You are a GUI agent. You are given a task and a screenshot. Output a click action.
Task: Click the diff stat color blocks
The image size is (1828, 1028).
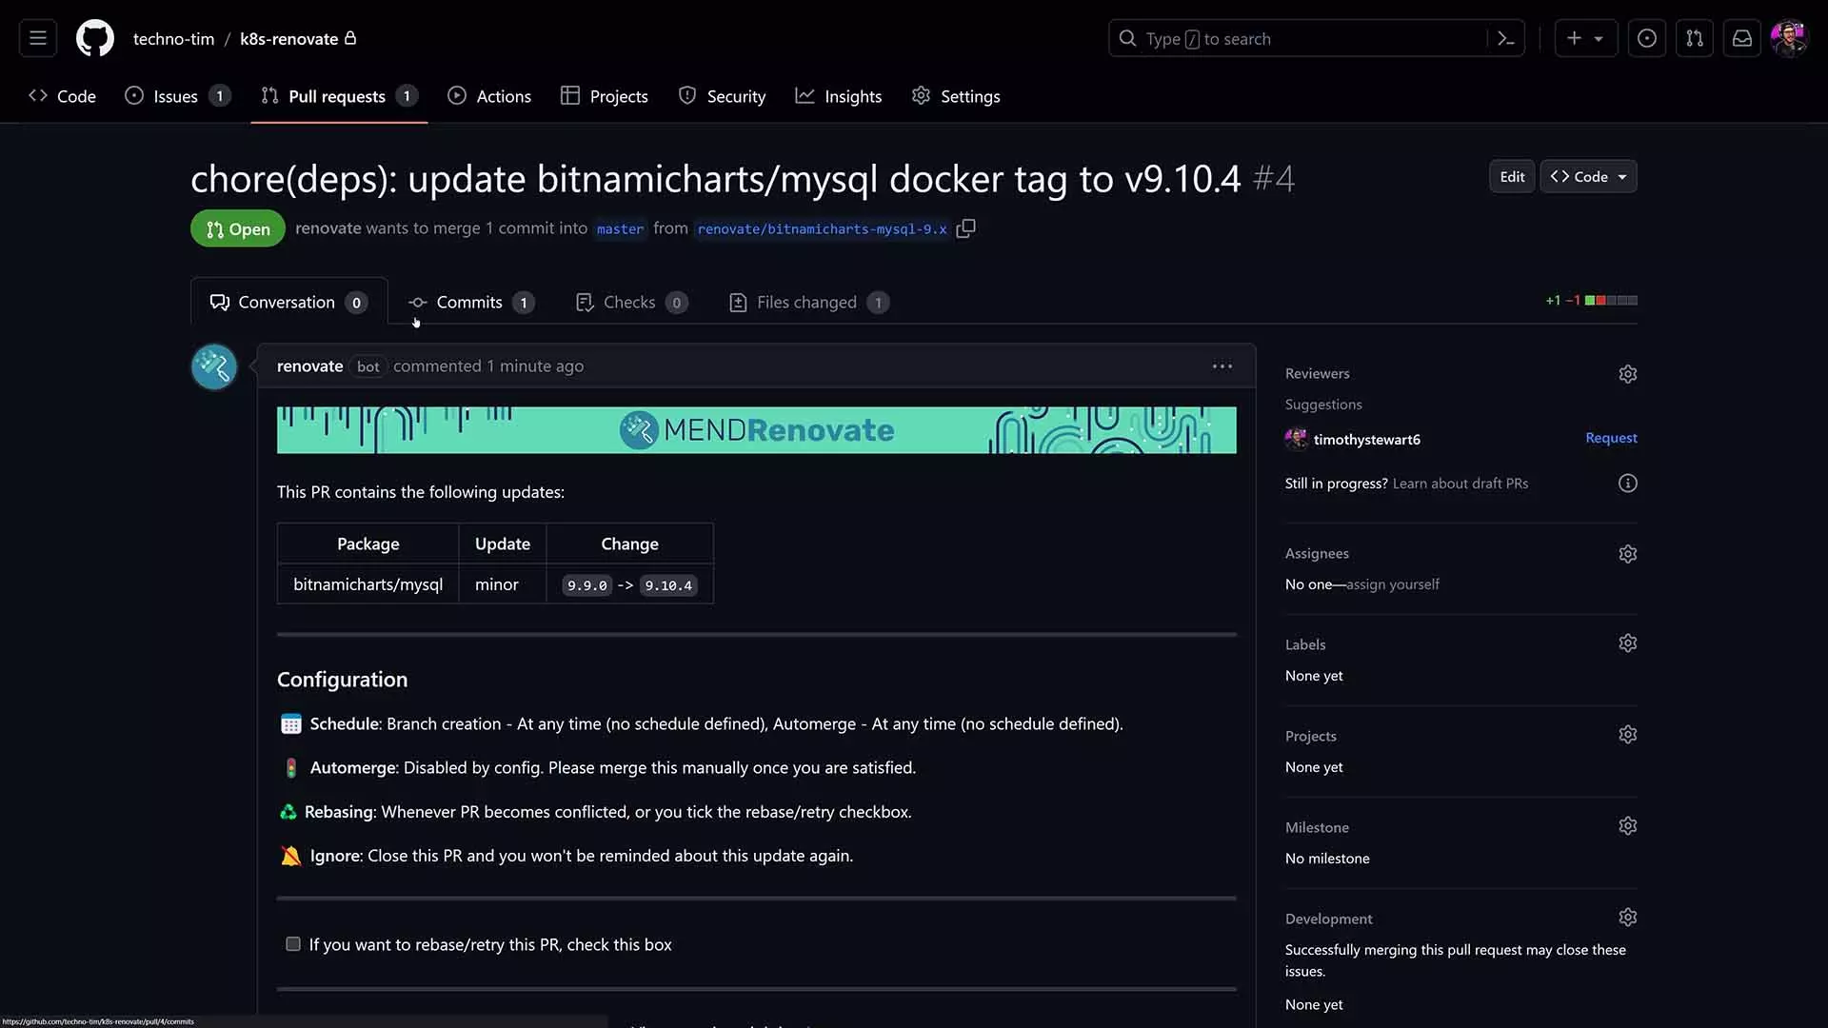(x=1611, y=301)
